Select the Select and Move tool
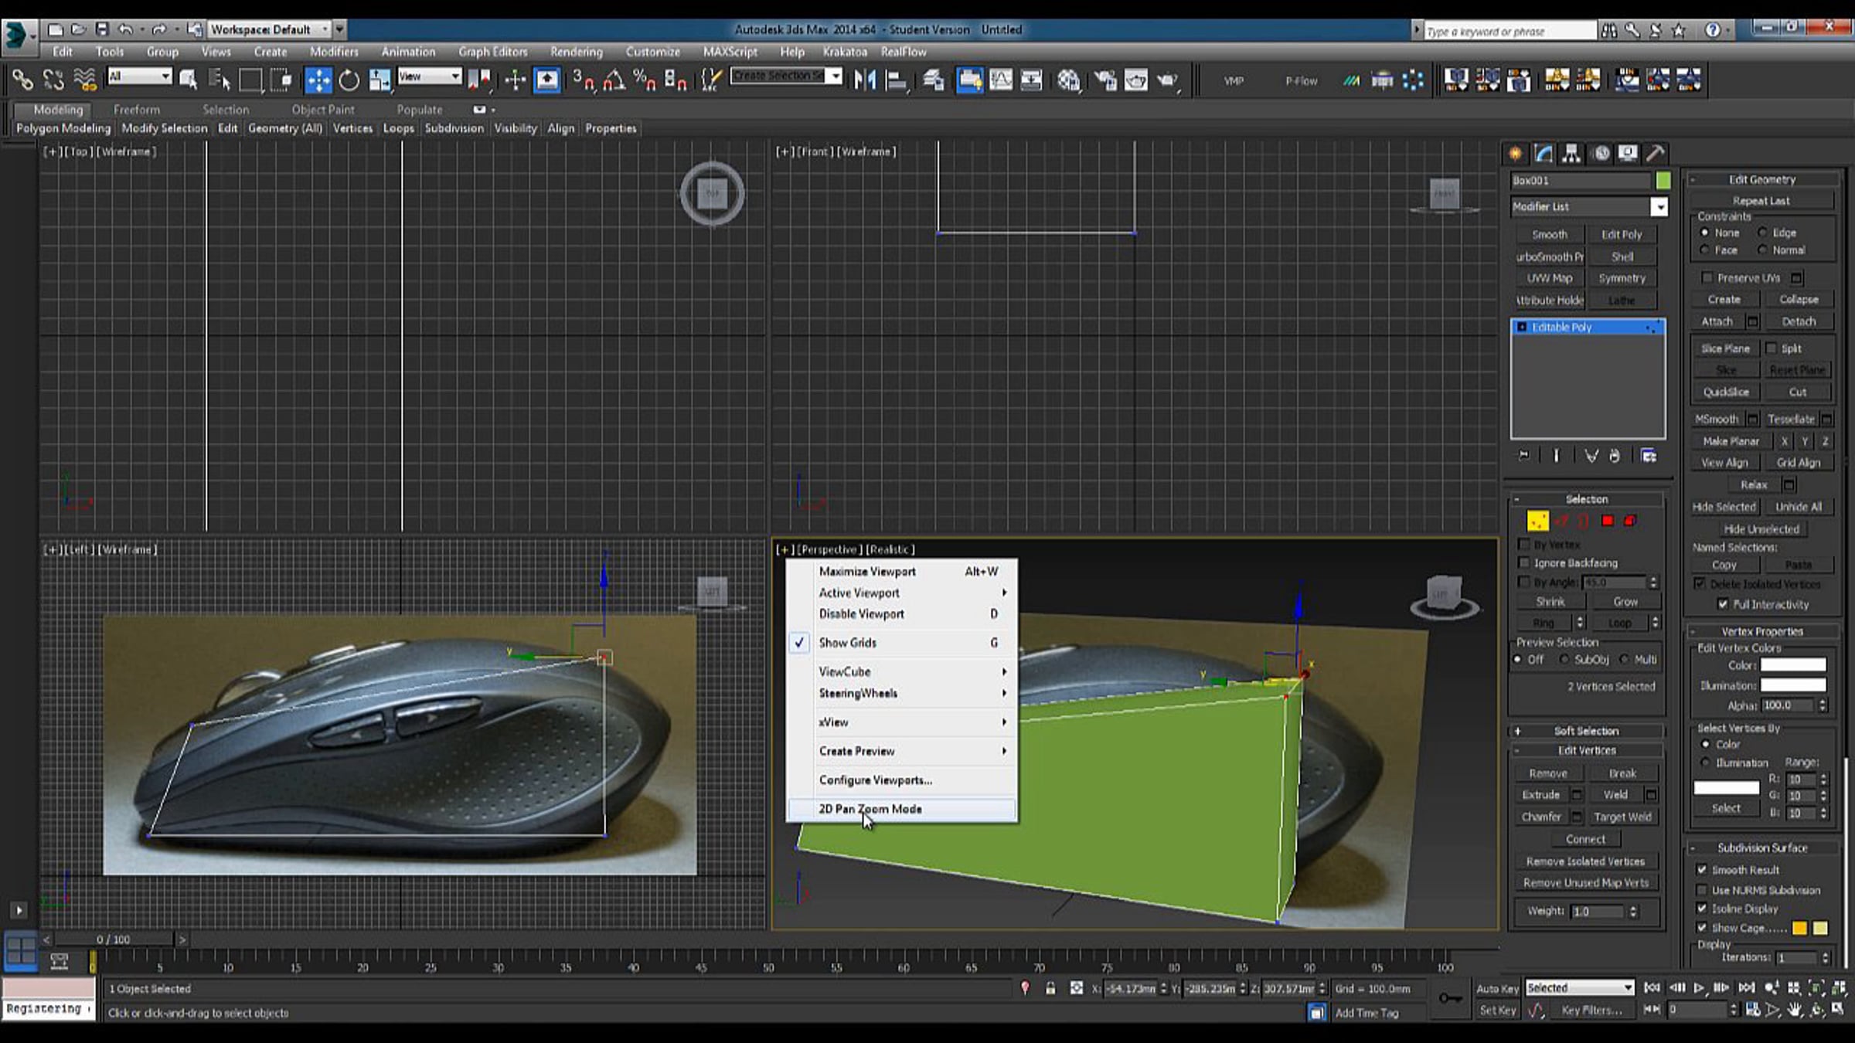The height and width of the screenshot is (1043, 1855). [x=318, y=80]
